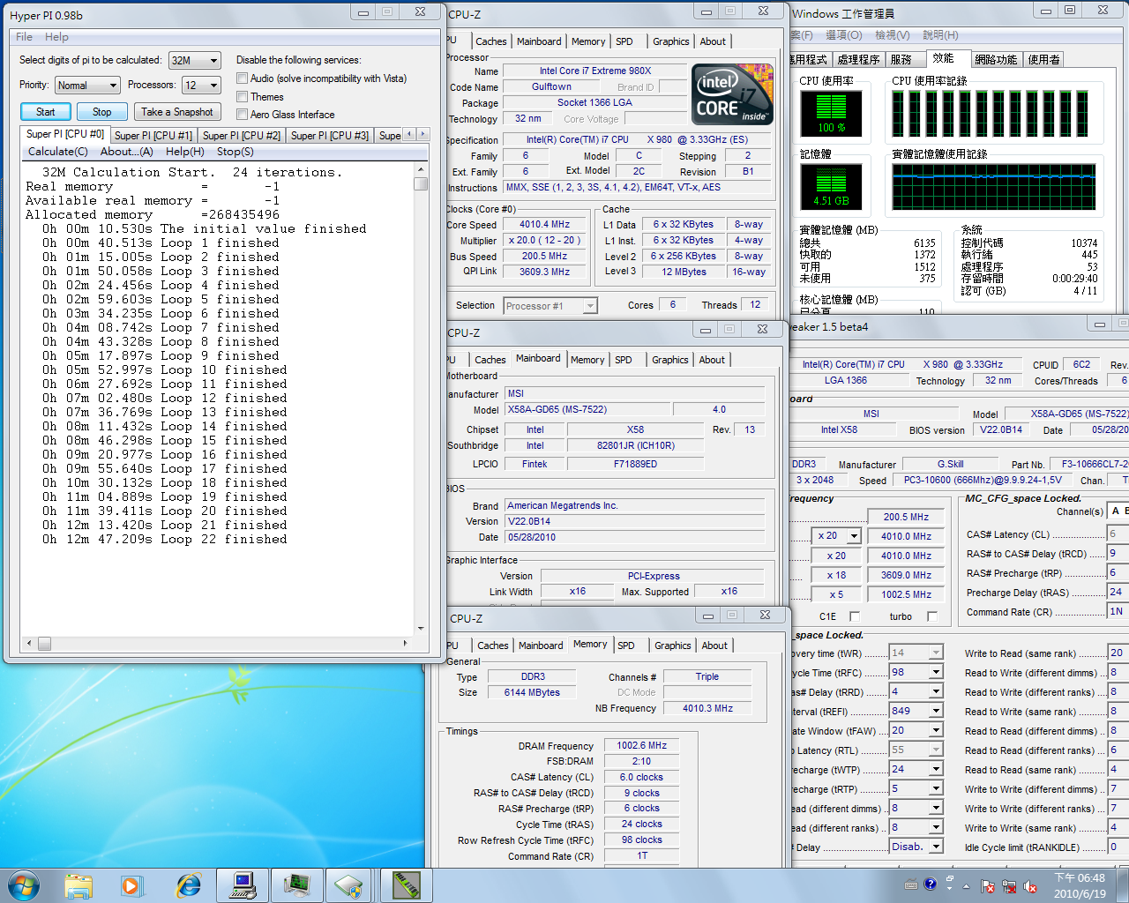Launch Windows Media Player from taskbar
The image size is (1129, 903).
pyautogui.click(x=131, y=885)
